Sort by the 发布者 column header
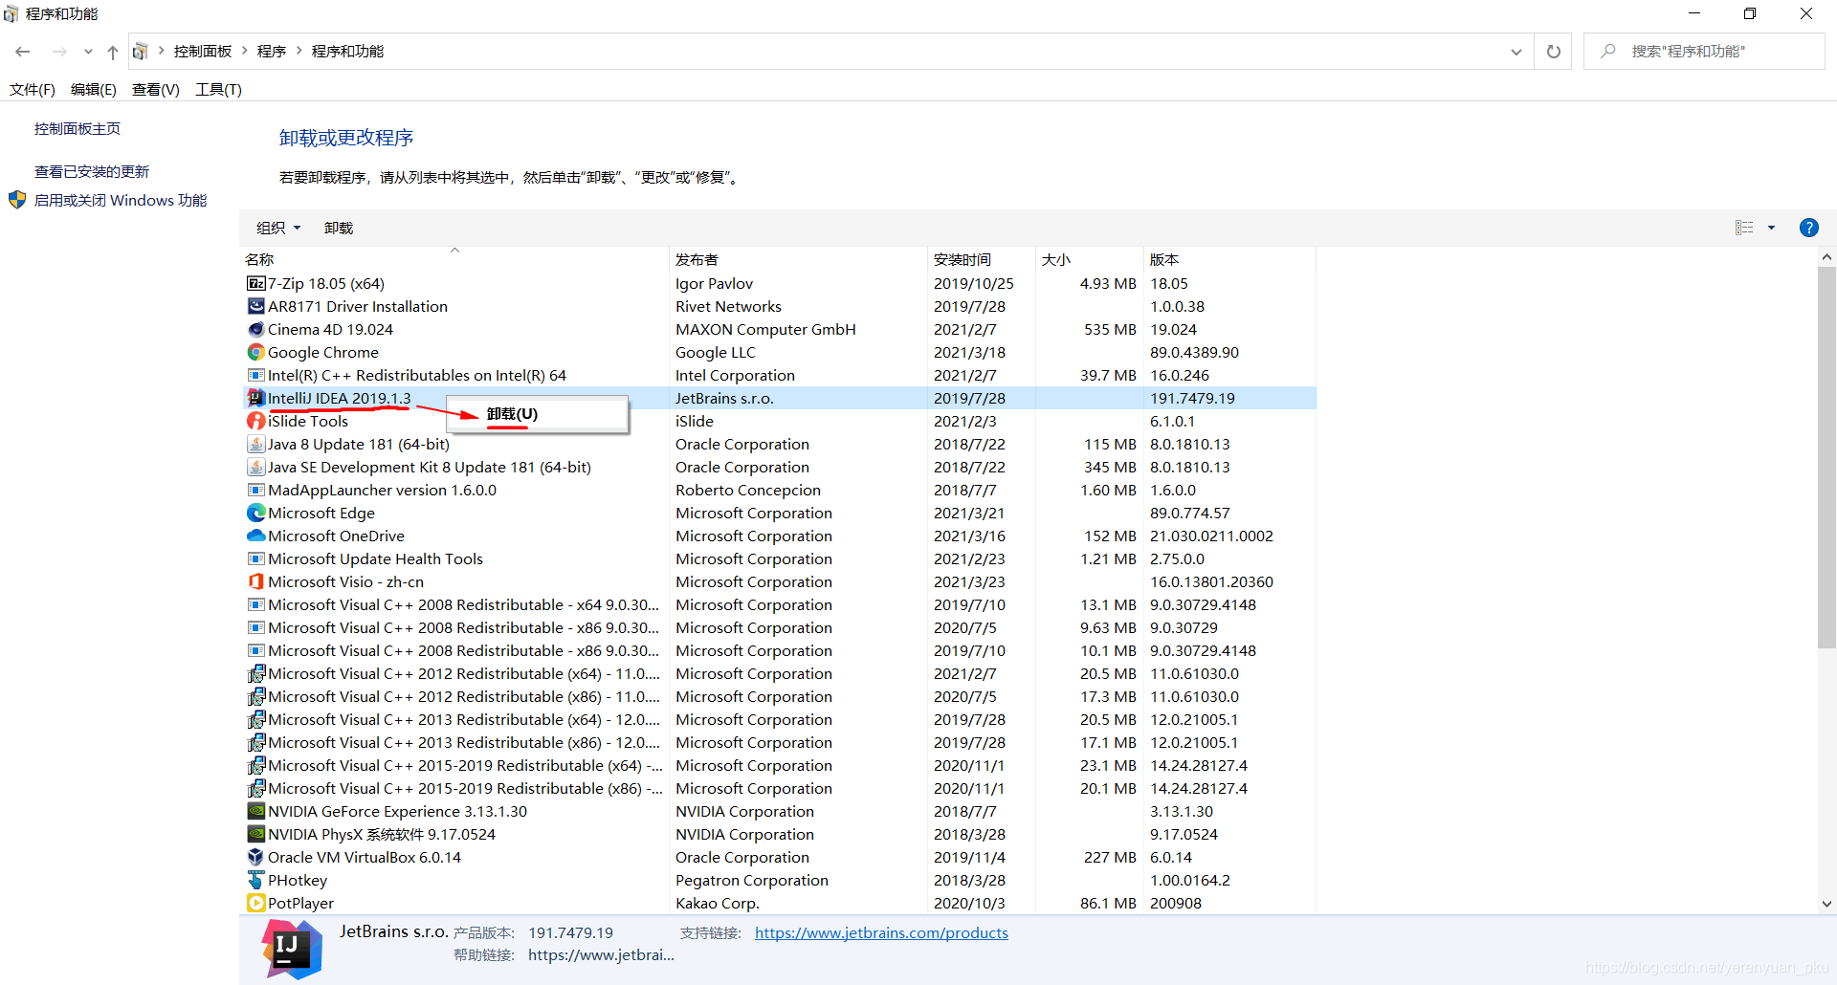This screenshot has width=1837, height=985. [798, 259]
